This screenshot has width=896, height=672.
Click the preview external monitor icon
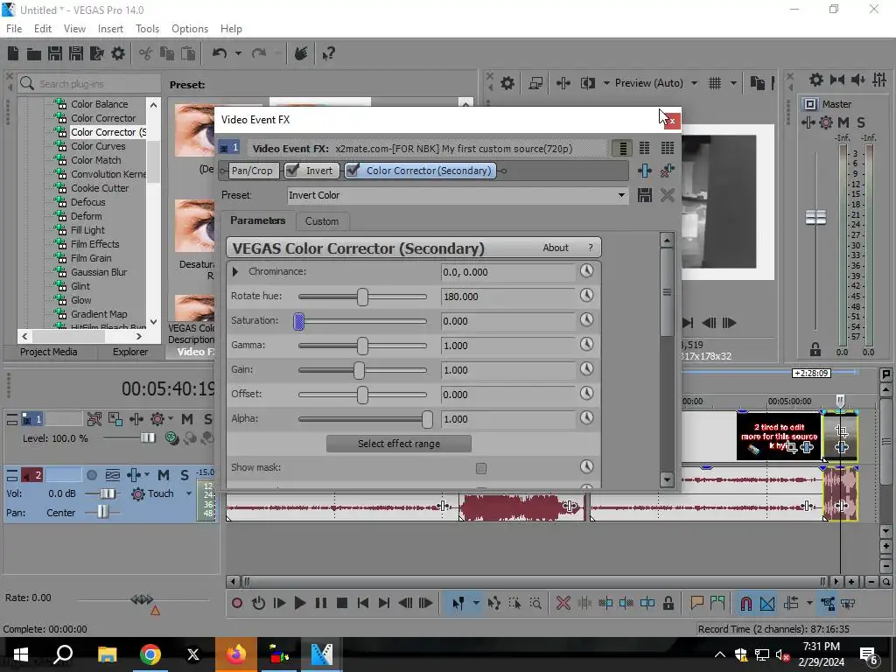point(535,83)
